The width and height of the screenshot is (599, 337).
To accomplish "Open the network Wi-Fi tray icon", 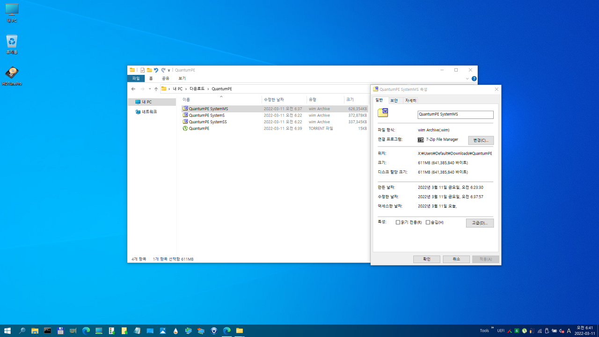I will 540,331.
